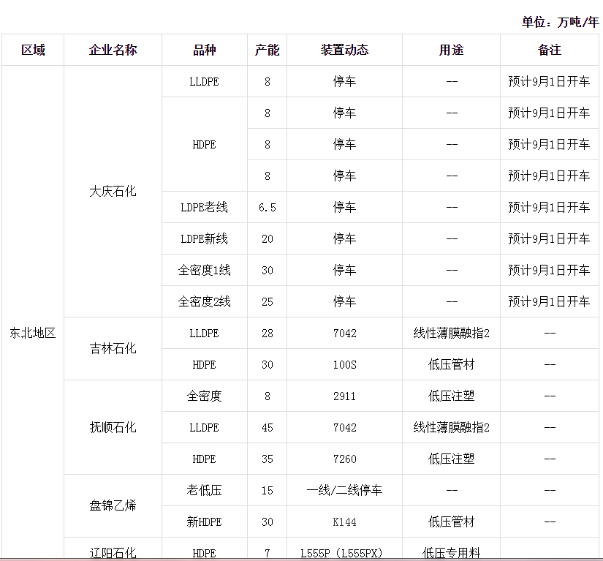Click 低压注塑 in the 全密度 2911 row
603x561 pixels.
[x=452, y=396]
